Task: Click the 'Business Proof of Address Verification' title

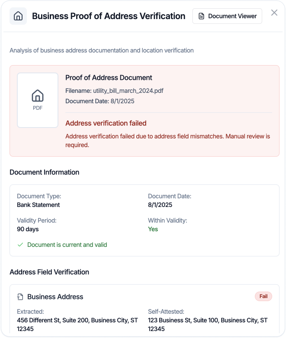Action: click(109, 16)
